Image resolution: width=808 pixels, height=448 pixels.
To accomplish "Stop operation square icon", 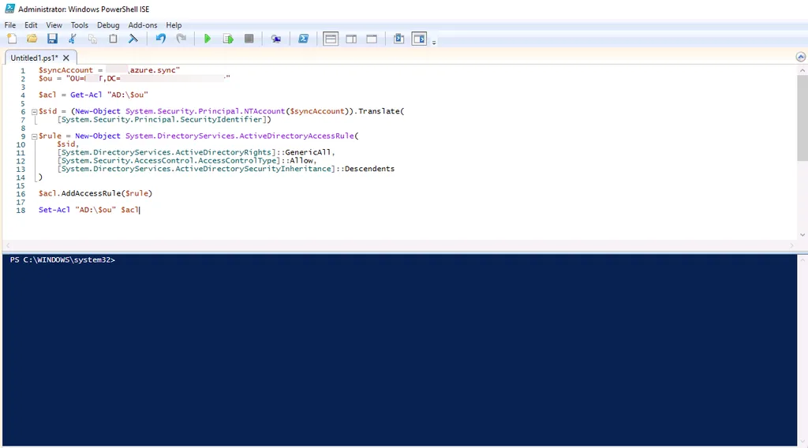I will pyautogui.click(x=249, y=39).
